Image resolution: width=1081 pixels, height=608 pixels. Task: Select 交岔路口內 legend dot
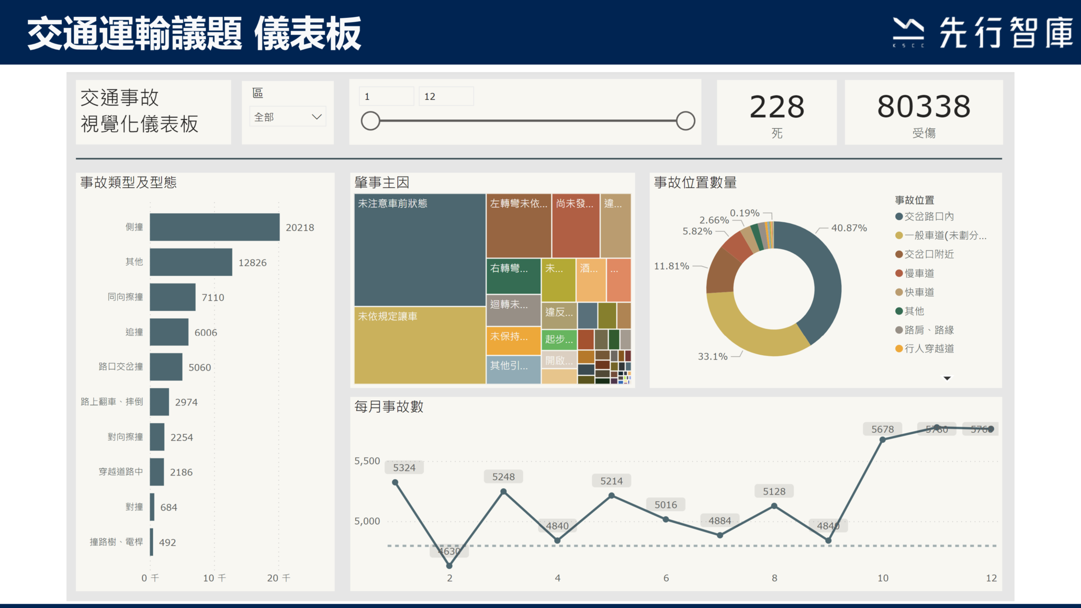coord(899,216)
